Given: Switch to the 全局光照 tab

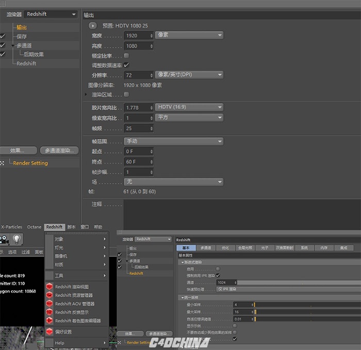Looking at the screenshot, I should click(x=245, y=248).
